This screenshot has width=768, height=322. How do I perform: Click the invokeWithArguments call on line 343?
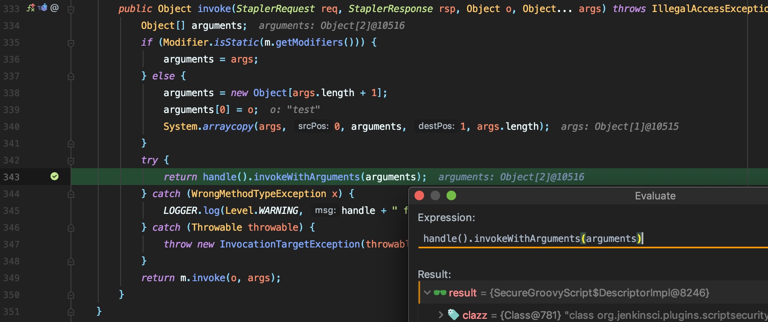point(307,177)
